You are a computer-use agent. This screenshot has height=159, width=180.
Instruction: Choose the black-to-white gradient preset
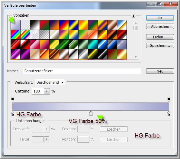[35, 25]
